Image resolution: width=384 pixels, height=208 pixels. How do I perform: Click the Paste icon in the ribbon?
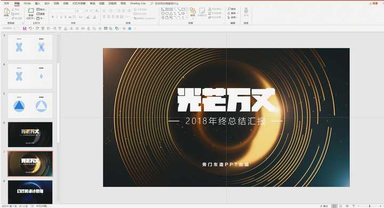coord(6,12)
